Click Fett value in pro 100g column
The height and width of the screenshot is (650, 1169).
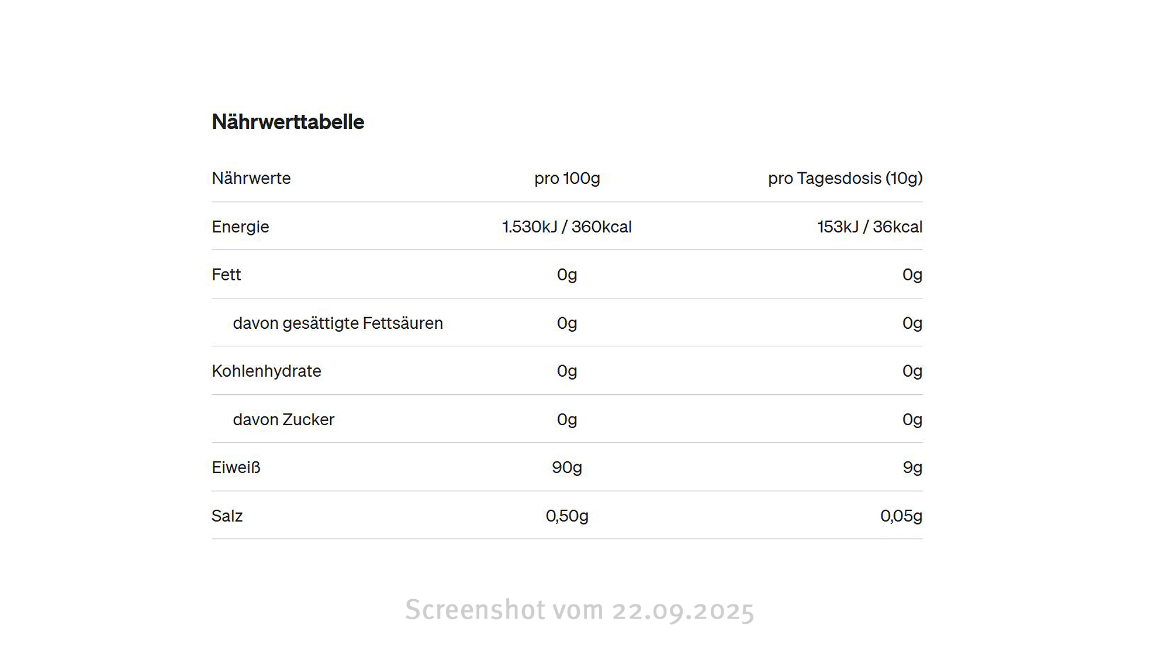coord(567,274)
